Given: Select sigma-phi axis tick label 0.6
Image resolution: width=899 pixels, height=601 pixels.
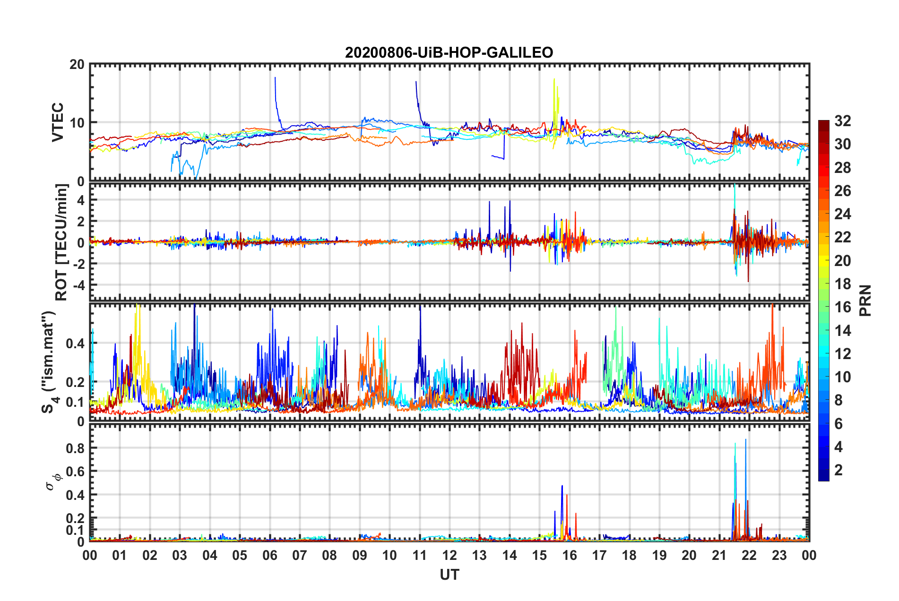Looking at the screenshot, I should (76, 472).
